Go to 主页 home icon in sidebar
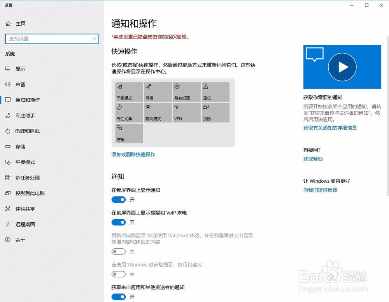The height and width of the screenshot is (302, 389). [x=8, y=24]
